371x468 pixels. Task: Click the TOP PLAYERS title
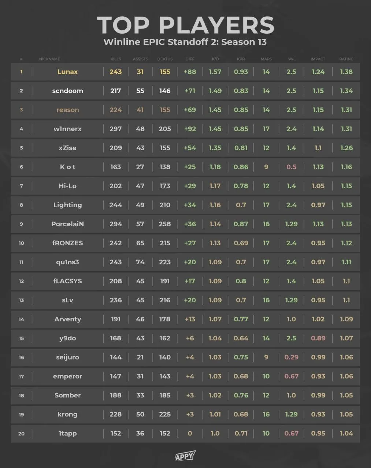(x=186, y=25)
